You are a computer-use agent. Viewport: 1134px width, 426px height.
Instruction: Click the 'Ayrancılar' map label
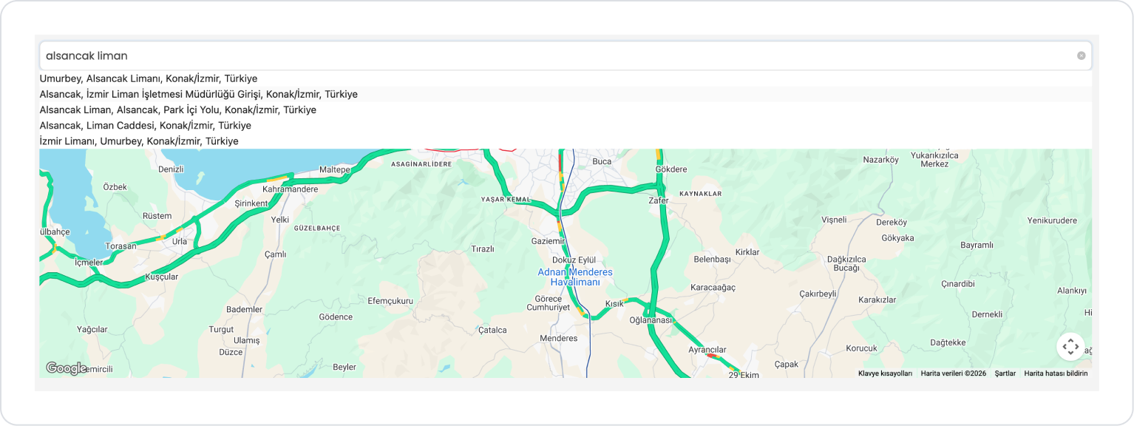[708, 349]
